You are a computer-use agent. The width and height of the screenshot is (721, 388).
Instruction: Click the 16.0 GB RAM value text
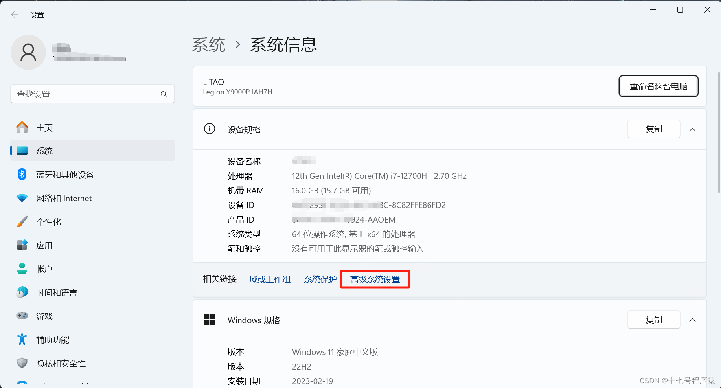coord(331,191)
